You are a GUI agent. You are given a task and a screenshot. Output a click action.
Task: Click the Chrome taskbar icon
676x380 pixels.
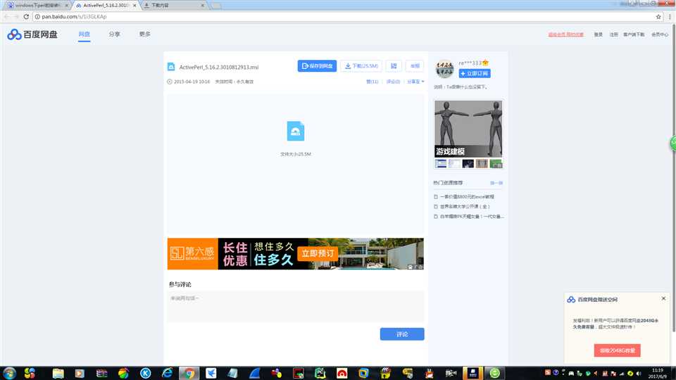tap(189, 373)
